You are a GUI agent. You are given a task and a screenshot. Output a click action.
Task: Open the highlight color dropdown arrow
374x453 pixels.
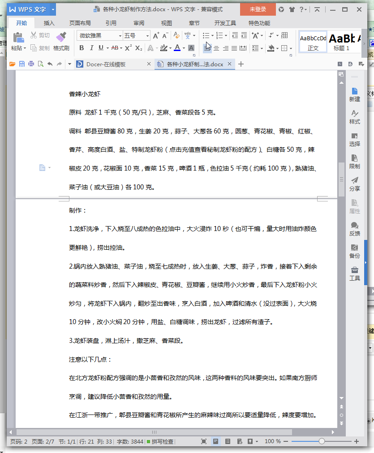[x=170, y=48]
